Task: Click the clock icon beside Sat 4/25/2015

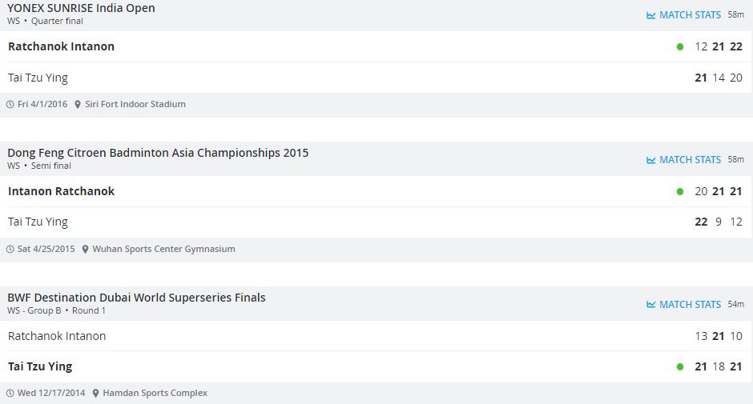Action: [x=10, y=250]
